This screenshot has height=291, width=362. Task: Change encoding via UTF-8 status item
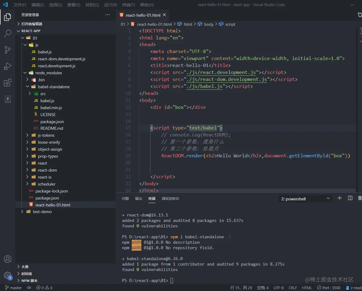(x=279, y=288)
